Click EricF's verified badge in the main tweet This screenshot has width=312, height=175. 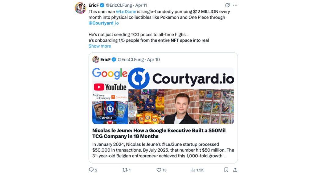(102, 5)
